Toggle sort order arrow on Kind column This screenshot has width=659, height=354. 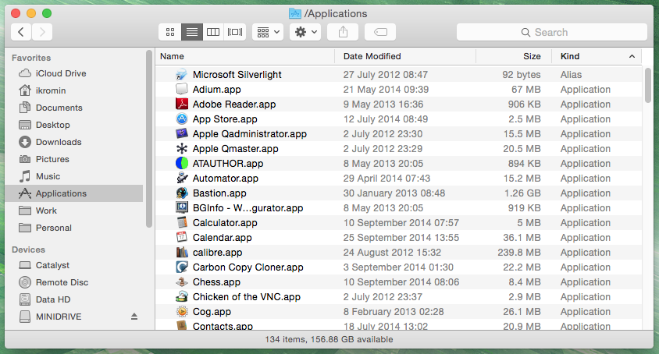click(632, 56)
